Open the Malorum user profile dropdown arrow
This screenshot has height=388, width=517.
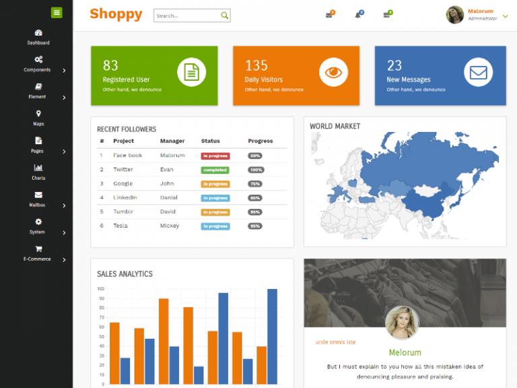(506, 16)
